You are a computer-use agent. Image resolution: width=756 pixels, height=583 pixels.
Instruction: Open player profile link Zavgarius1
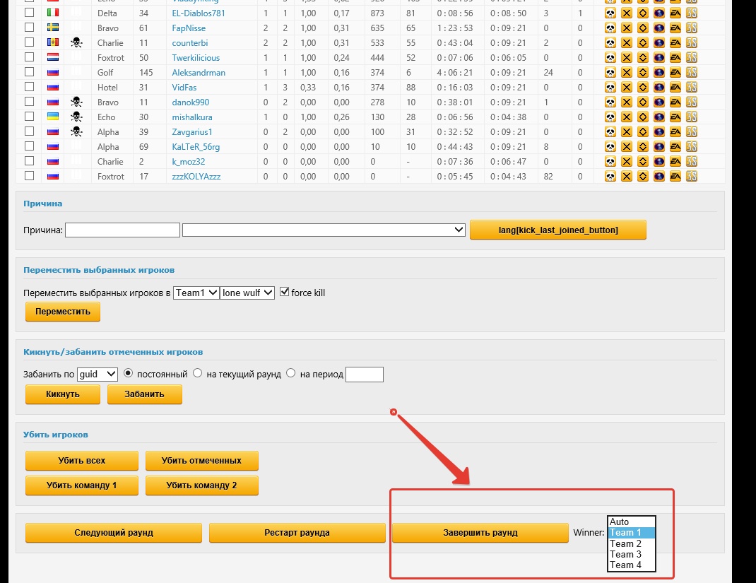(x=192, y=132)
